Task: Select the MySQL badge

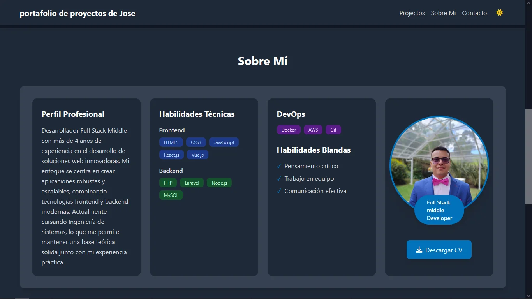Action: click(x=171, y=195)
